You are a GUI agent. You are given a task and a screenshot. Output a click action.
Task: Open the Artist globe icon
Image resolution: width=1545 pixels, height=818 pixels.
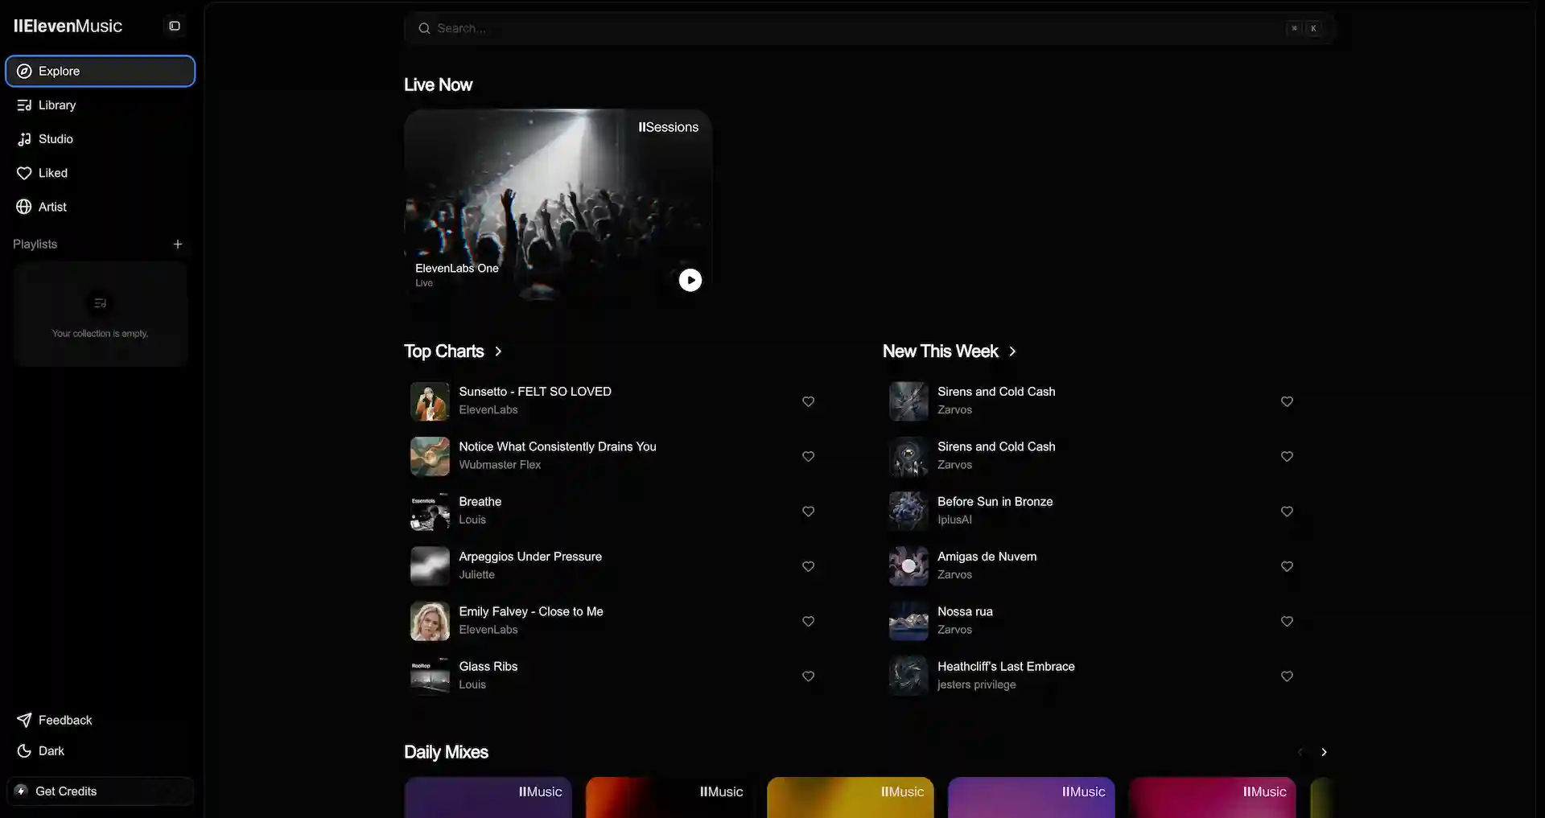tap(24, 207)
